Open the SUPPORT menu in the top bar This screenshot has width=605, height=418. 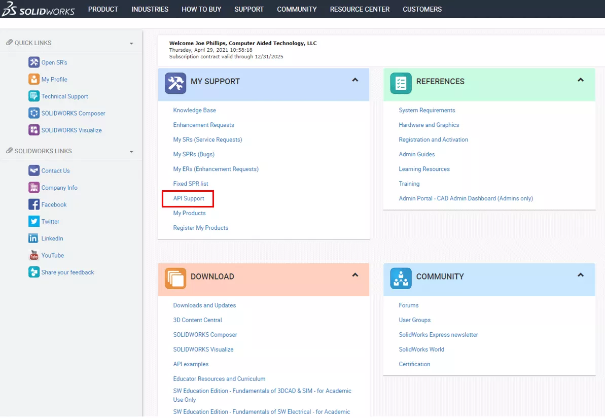pyautogui.click(x=248, y=9)
